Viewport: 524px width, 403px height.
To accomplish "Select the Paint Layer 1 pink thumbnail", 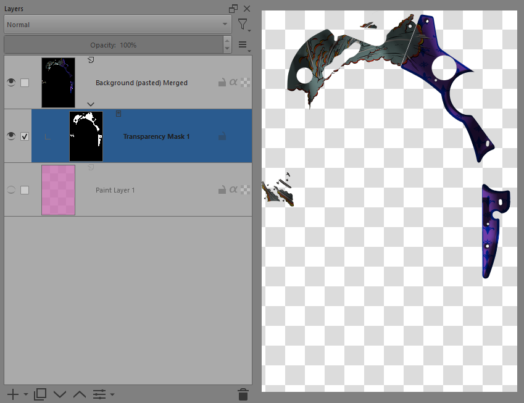I will (58, 190).
